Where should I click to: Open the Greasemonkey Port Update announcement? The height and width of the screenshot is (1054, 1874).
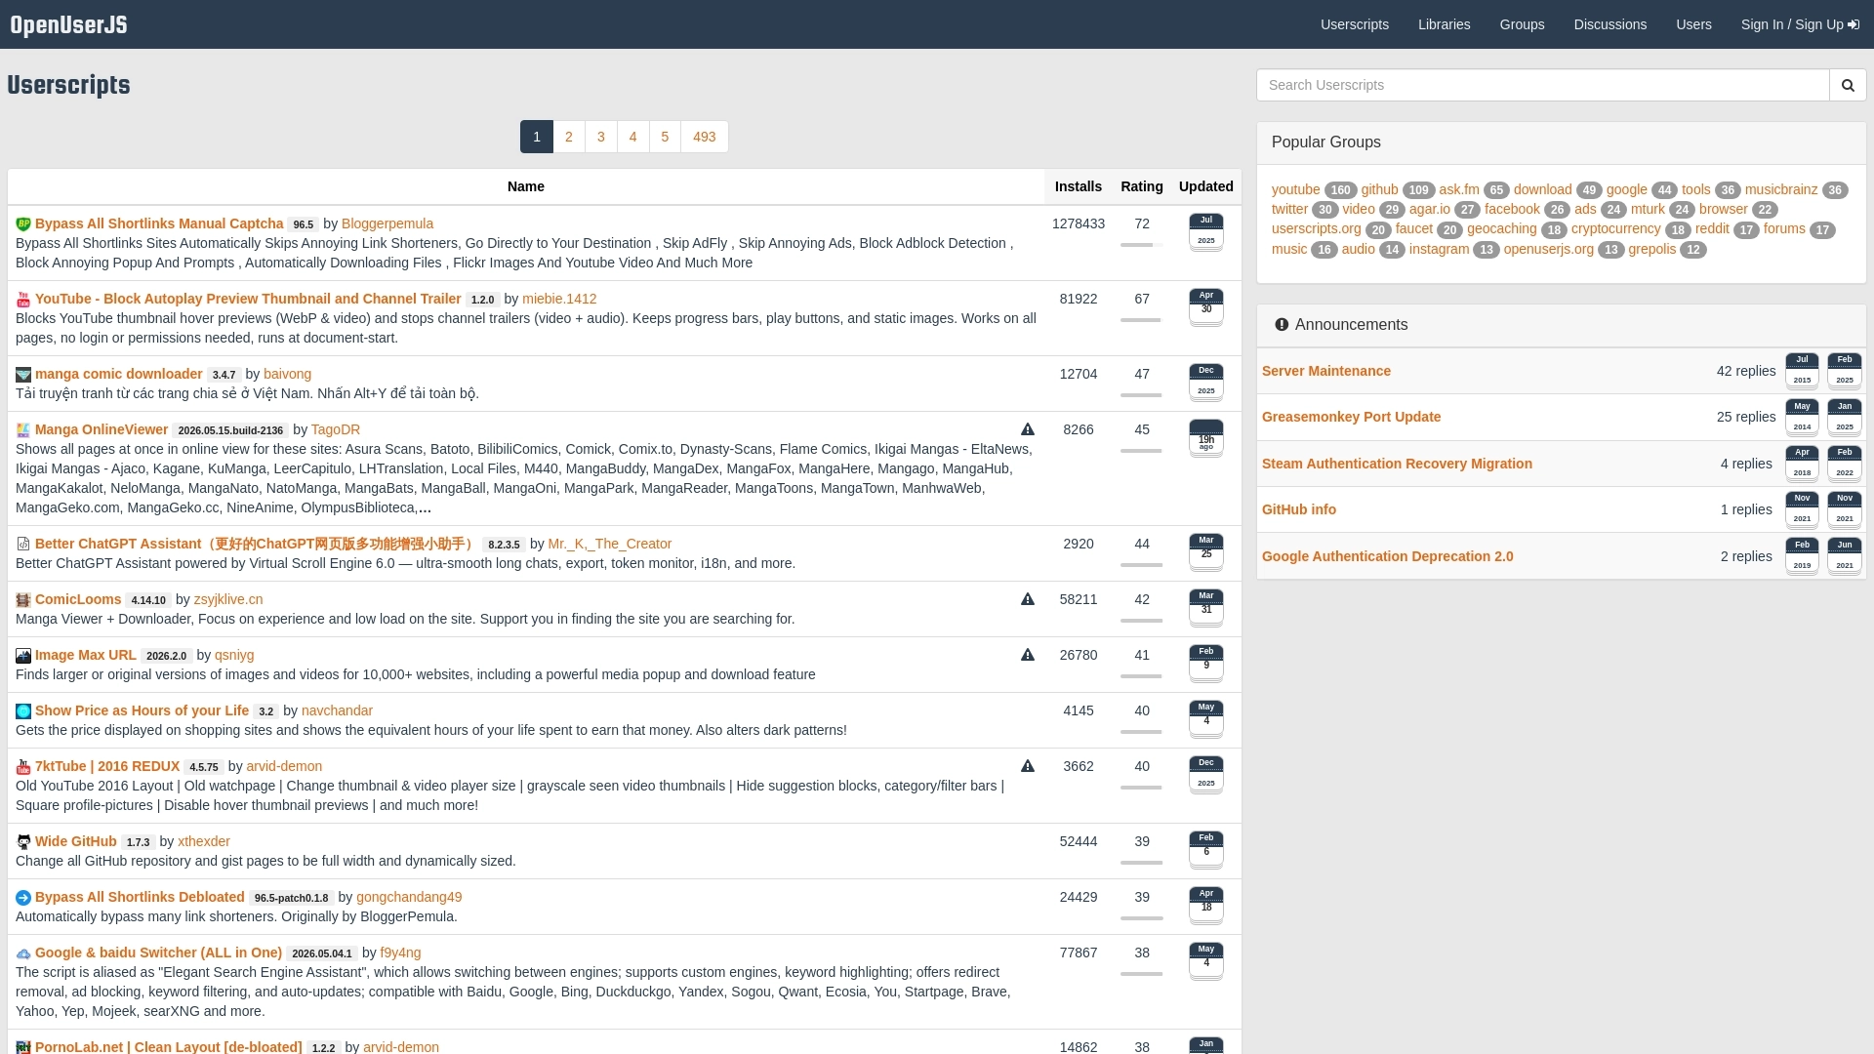tap(1351, 417)
